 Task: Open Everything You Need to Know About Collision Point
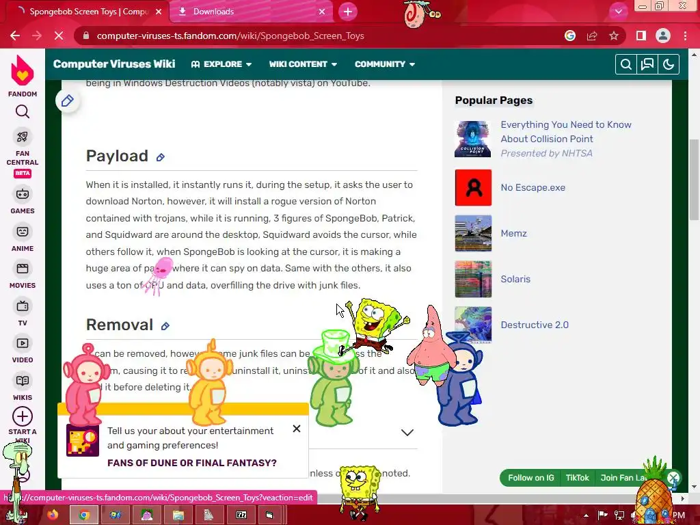(565, 132)
